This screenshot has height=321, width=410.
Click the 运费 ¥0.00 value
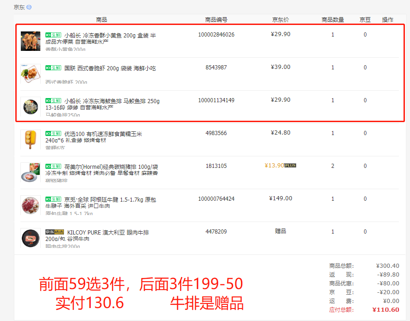(x=391, y=301)
